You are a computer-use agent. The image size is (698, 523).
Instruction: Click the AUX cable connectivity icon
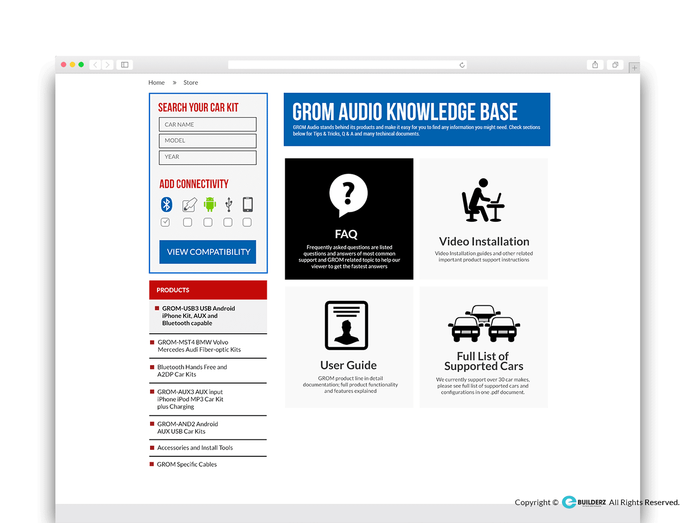point(189,205)
